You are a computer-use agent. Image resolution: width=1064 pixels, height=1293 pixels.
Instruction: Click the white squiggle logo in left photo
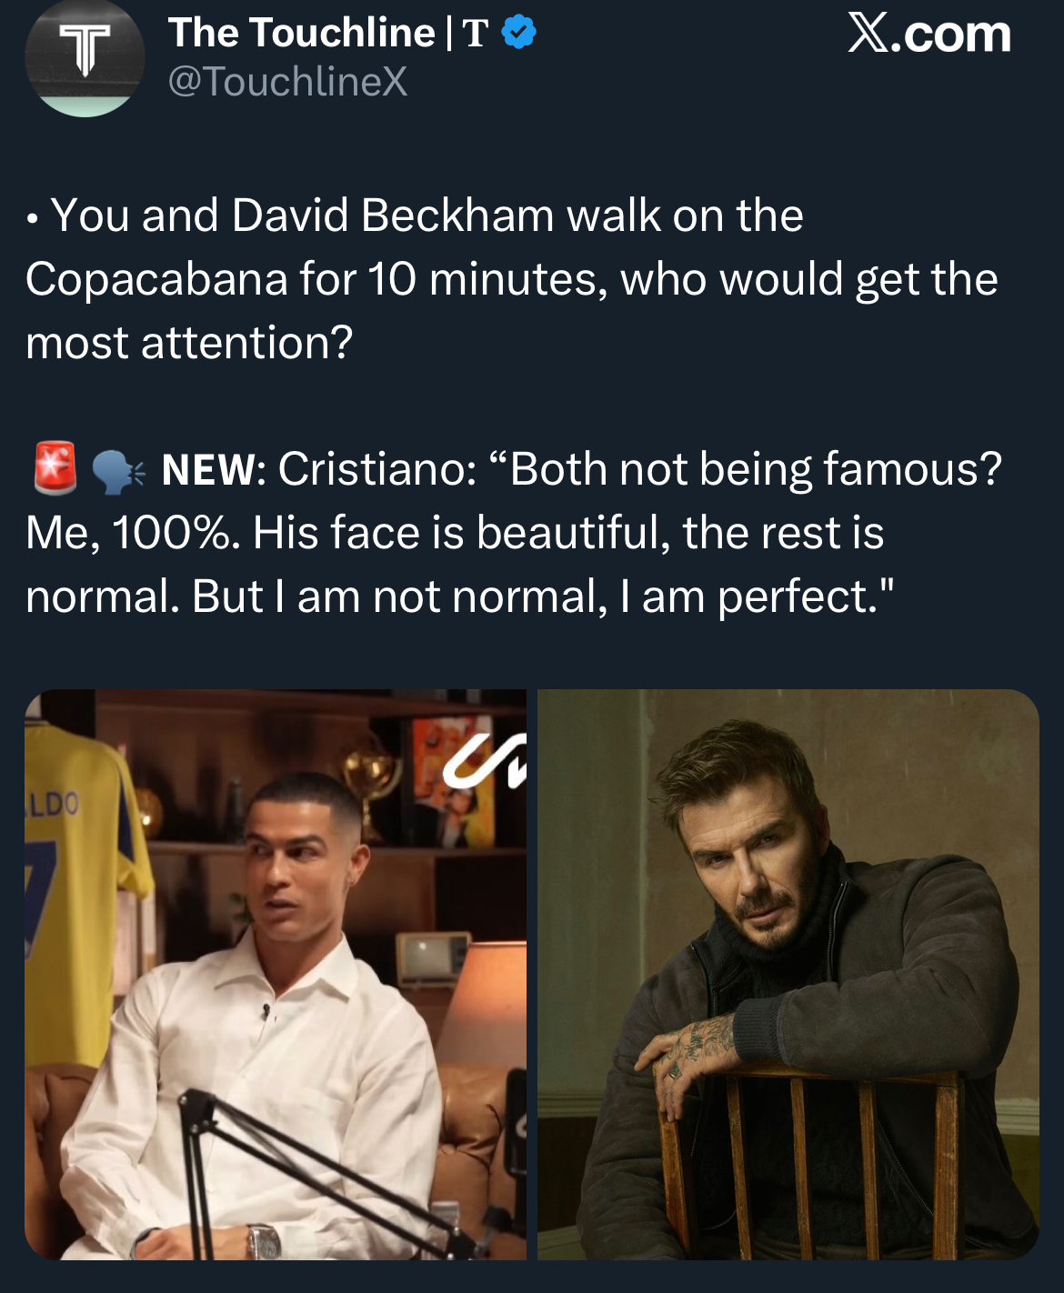click(484, 761)
